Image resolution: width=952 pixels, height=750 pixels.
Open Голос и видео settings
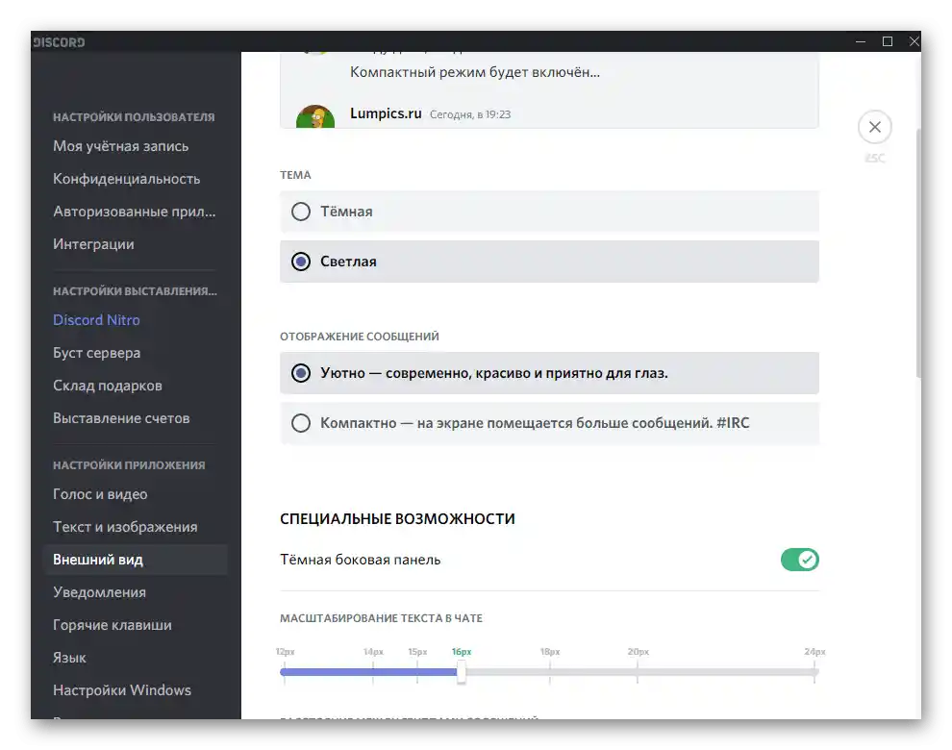click(100, 494)
